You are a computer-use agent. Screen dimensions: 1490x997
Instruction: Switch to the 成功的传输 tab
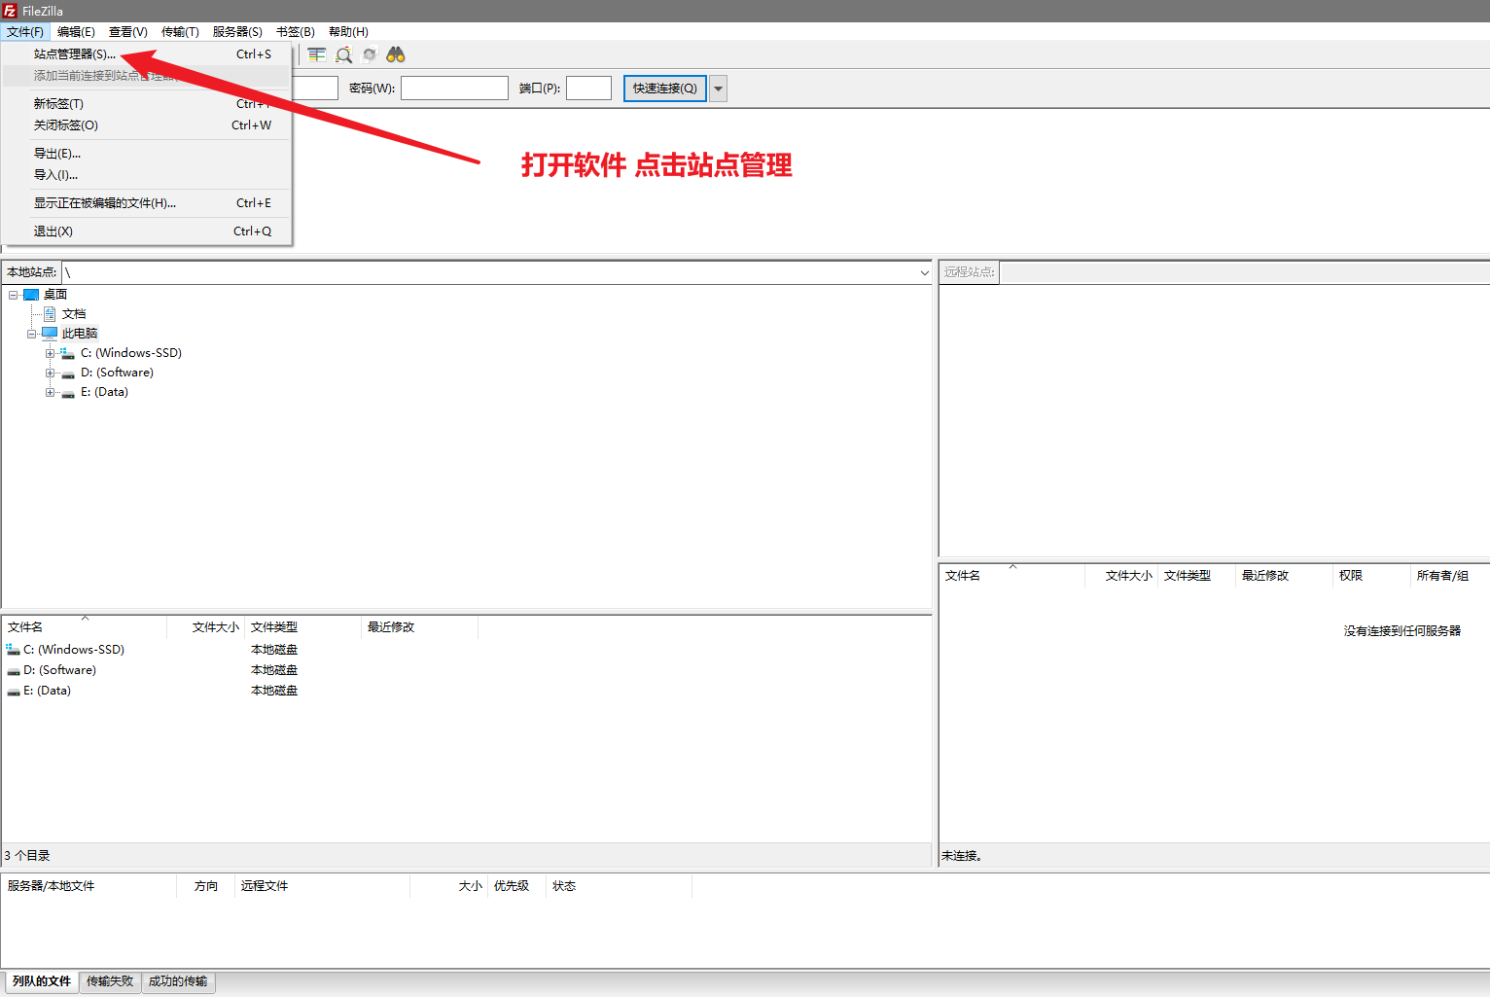click(178, 981)
